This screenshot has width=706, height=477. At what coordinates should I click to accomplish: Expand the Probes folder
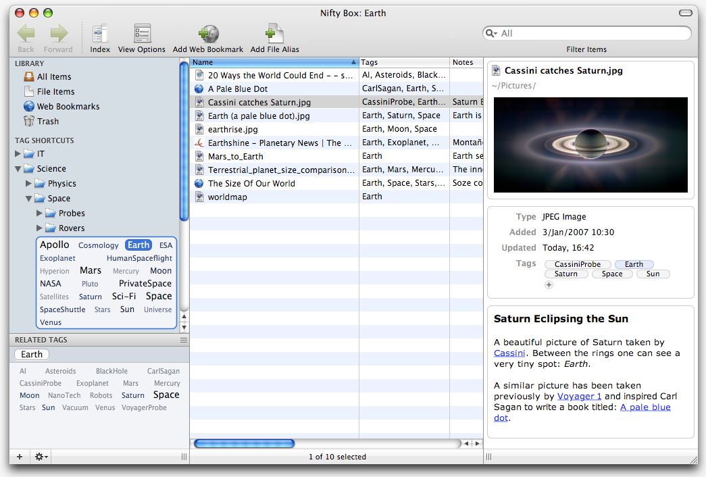click(39, 213)
